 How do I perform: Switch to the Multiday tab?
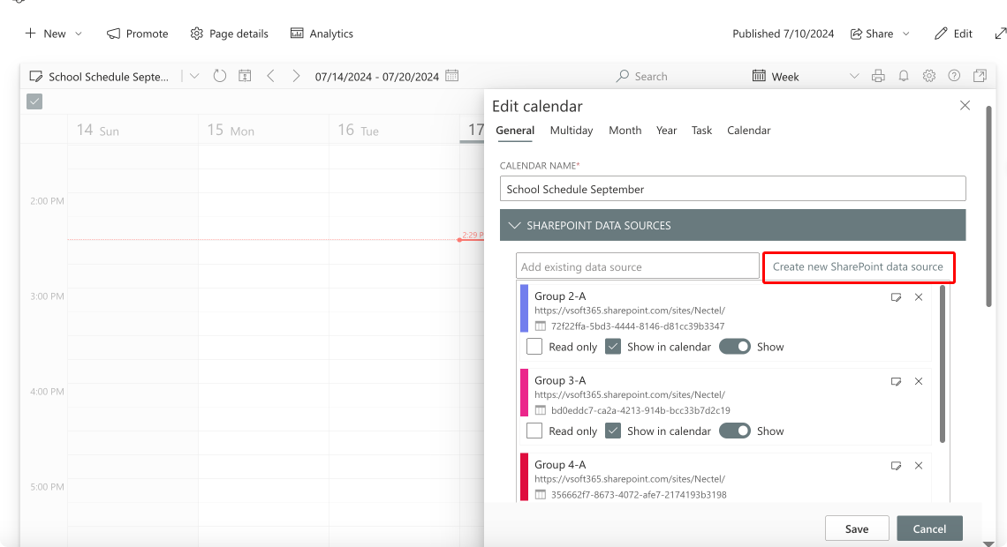click(x=572, y=131)
